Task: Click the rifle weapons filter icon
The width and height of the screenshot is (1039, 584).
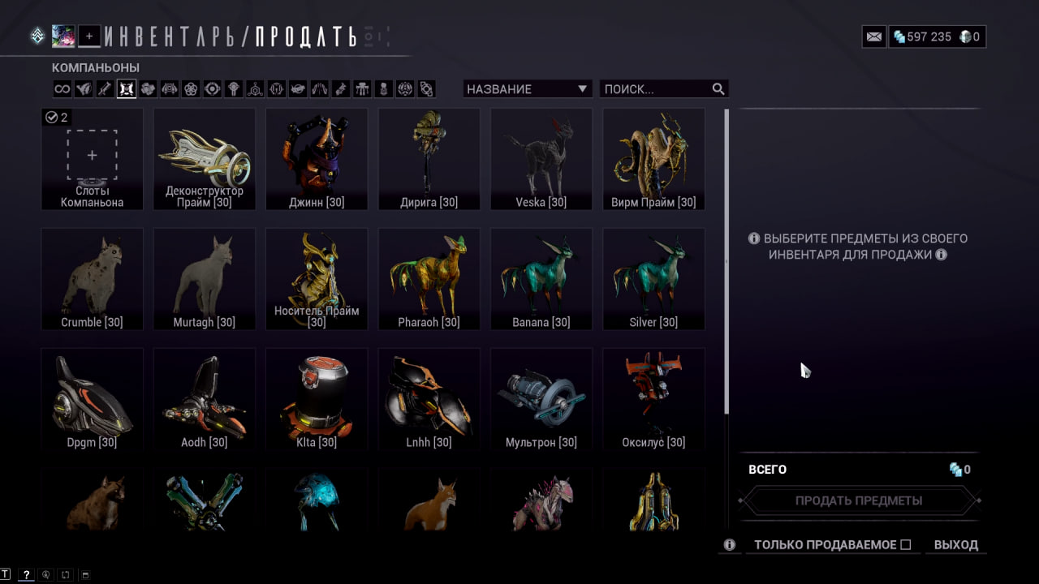Action: [x=105, y=89]
